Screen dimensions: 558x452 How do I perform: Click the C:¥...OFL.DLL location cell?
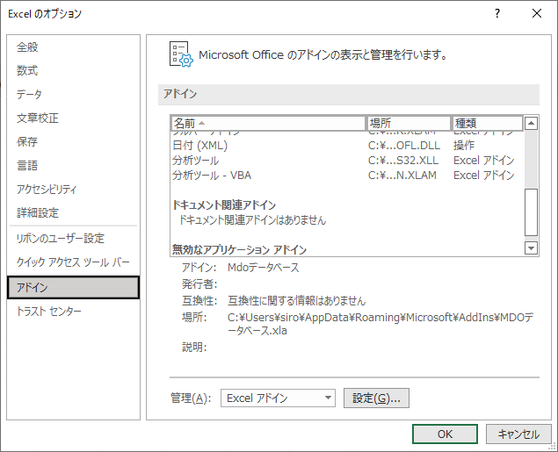click(x=404, y=146)
